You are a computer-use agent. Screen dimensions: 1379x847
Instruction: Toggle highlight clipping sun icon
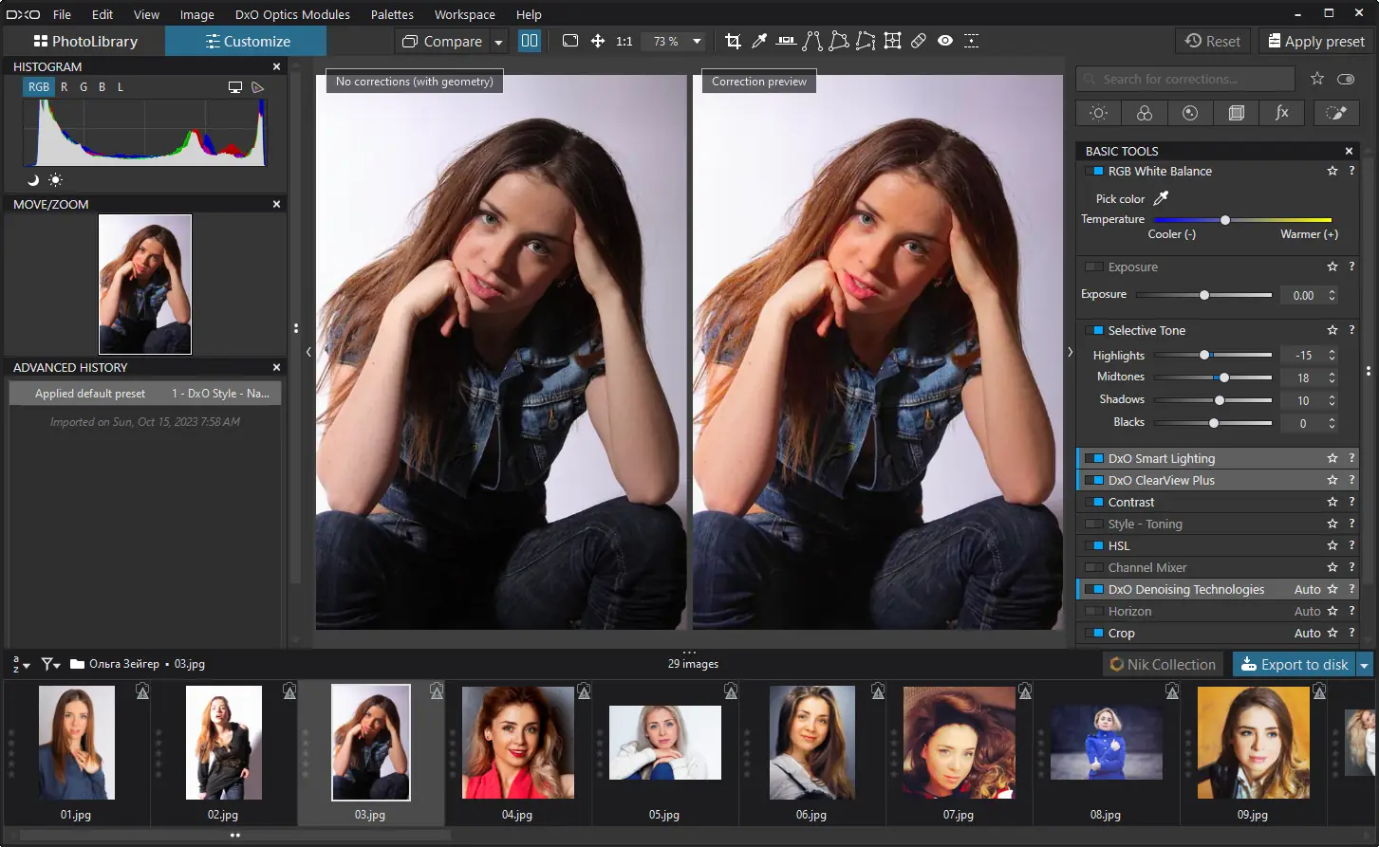[55, 179]
